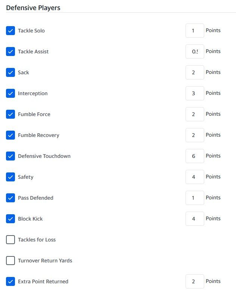Disable the Sack scoring checkbox
236x296 pixels.
point(10,72)
